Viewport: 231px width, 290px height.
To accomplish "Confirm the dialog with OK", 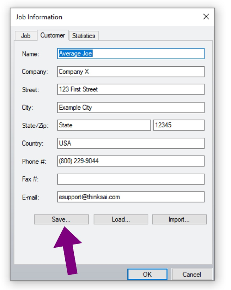I will pyautogui.click(x=147, y=274).
